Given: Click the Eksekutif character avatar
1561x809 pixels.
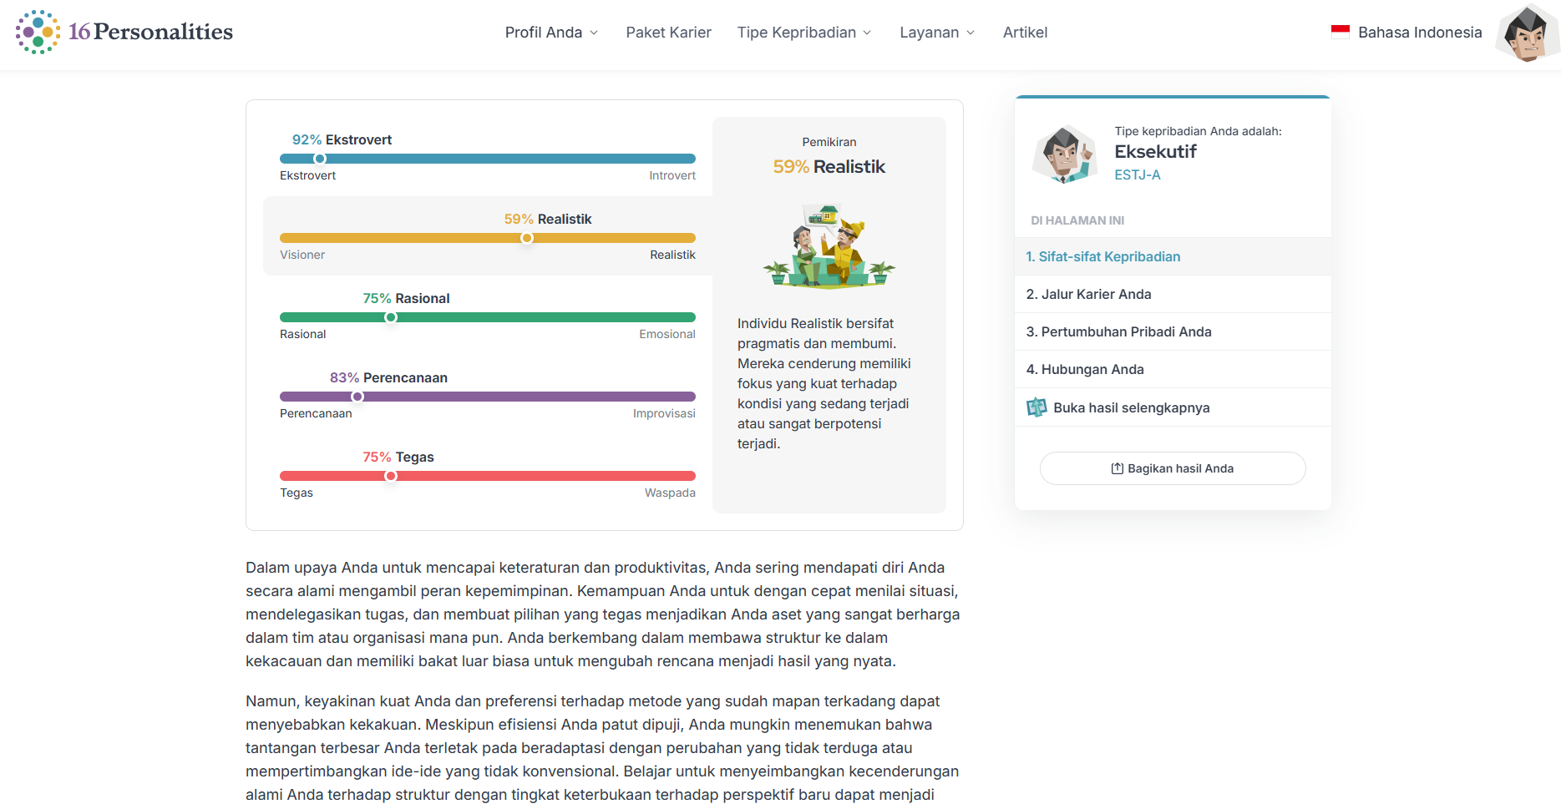Looking at the screenshot, I should coord(1064,154).
